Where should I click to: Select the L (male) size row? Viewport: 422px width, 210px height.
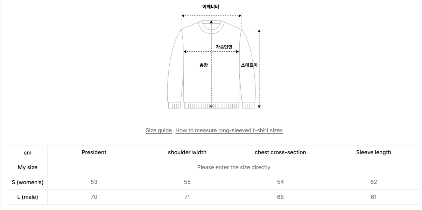27,197
